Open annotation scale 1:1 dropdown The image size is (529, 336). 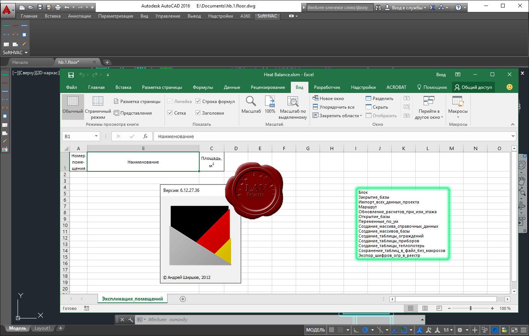pyautogui.click(x=448, y=330)
